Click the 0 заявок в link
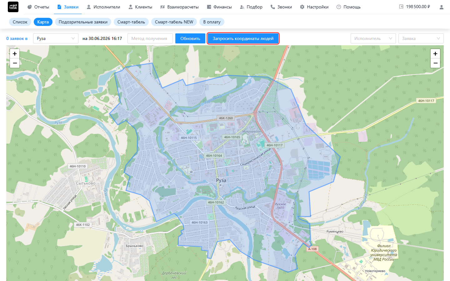 pos(17,38)
